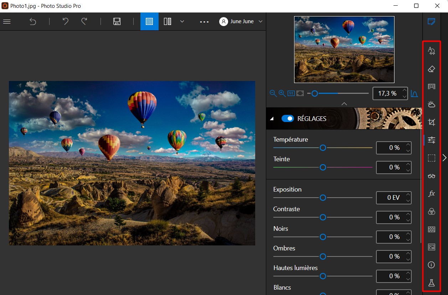
Task: Increase zoom with the up stepper arrow
Action: [x=405, y=90]
